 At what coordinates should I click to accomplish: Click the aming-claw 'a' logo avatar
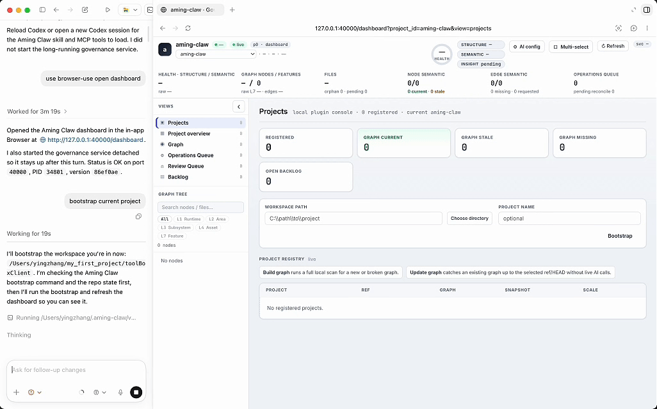165,49
